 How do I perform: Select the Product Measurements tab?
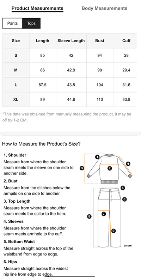pyautogui.click(x=37, y=8)
